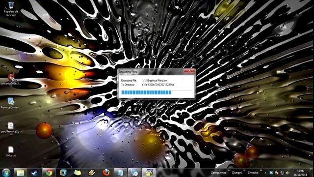Select the RemoteControl desktop icon
The height and width of the screenshot is (177, 314).
tap(11, 103)
